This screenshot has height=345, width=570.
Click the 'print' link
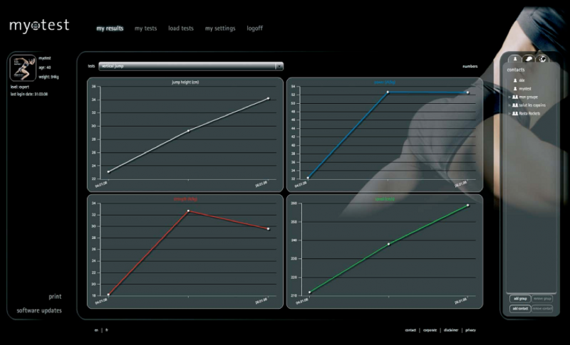click(x=55, y=297)
